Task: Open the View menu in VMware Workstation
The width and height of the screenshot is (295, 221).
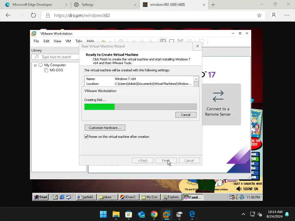Action: coord(57,41)
